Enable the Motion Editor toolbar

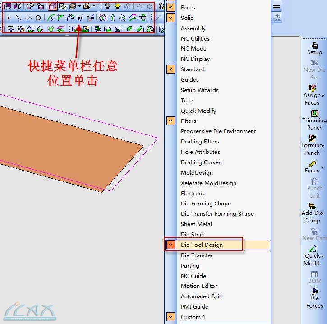(199, 286)
